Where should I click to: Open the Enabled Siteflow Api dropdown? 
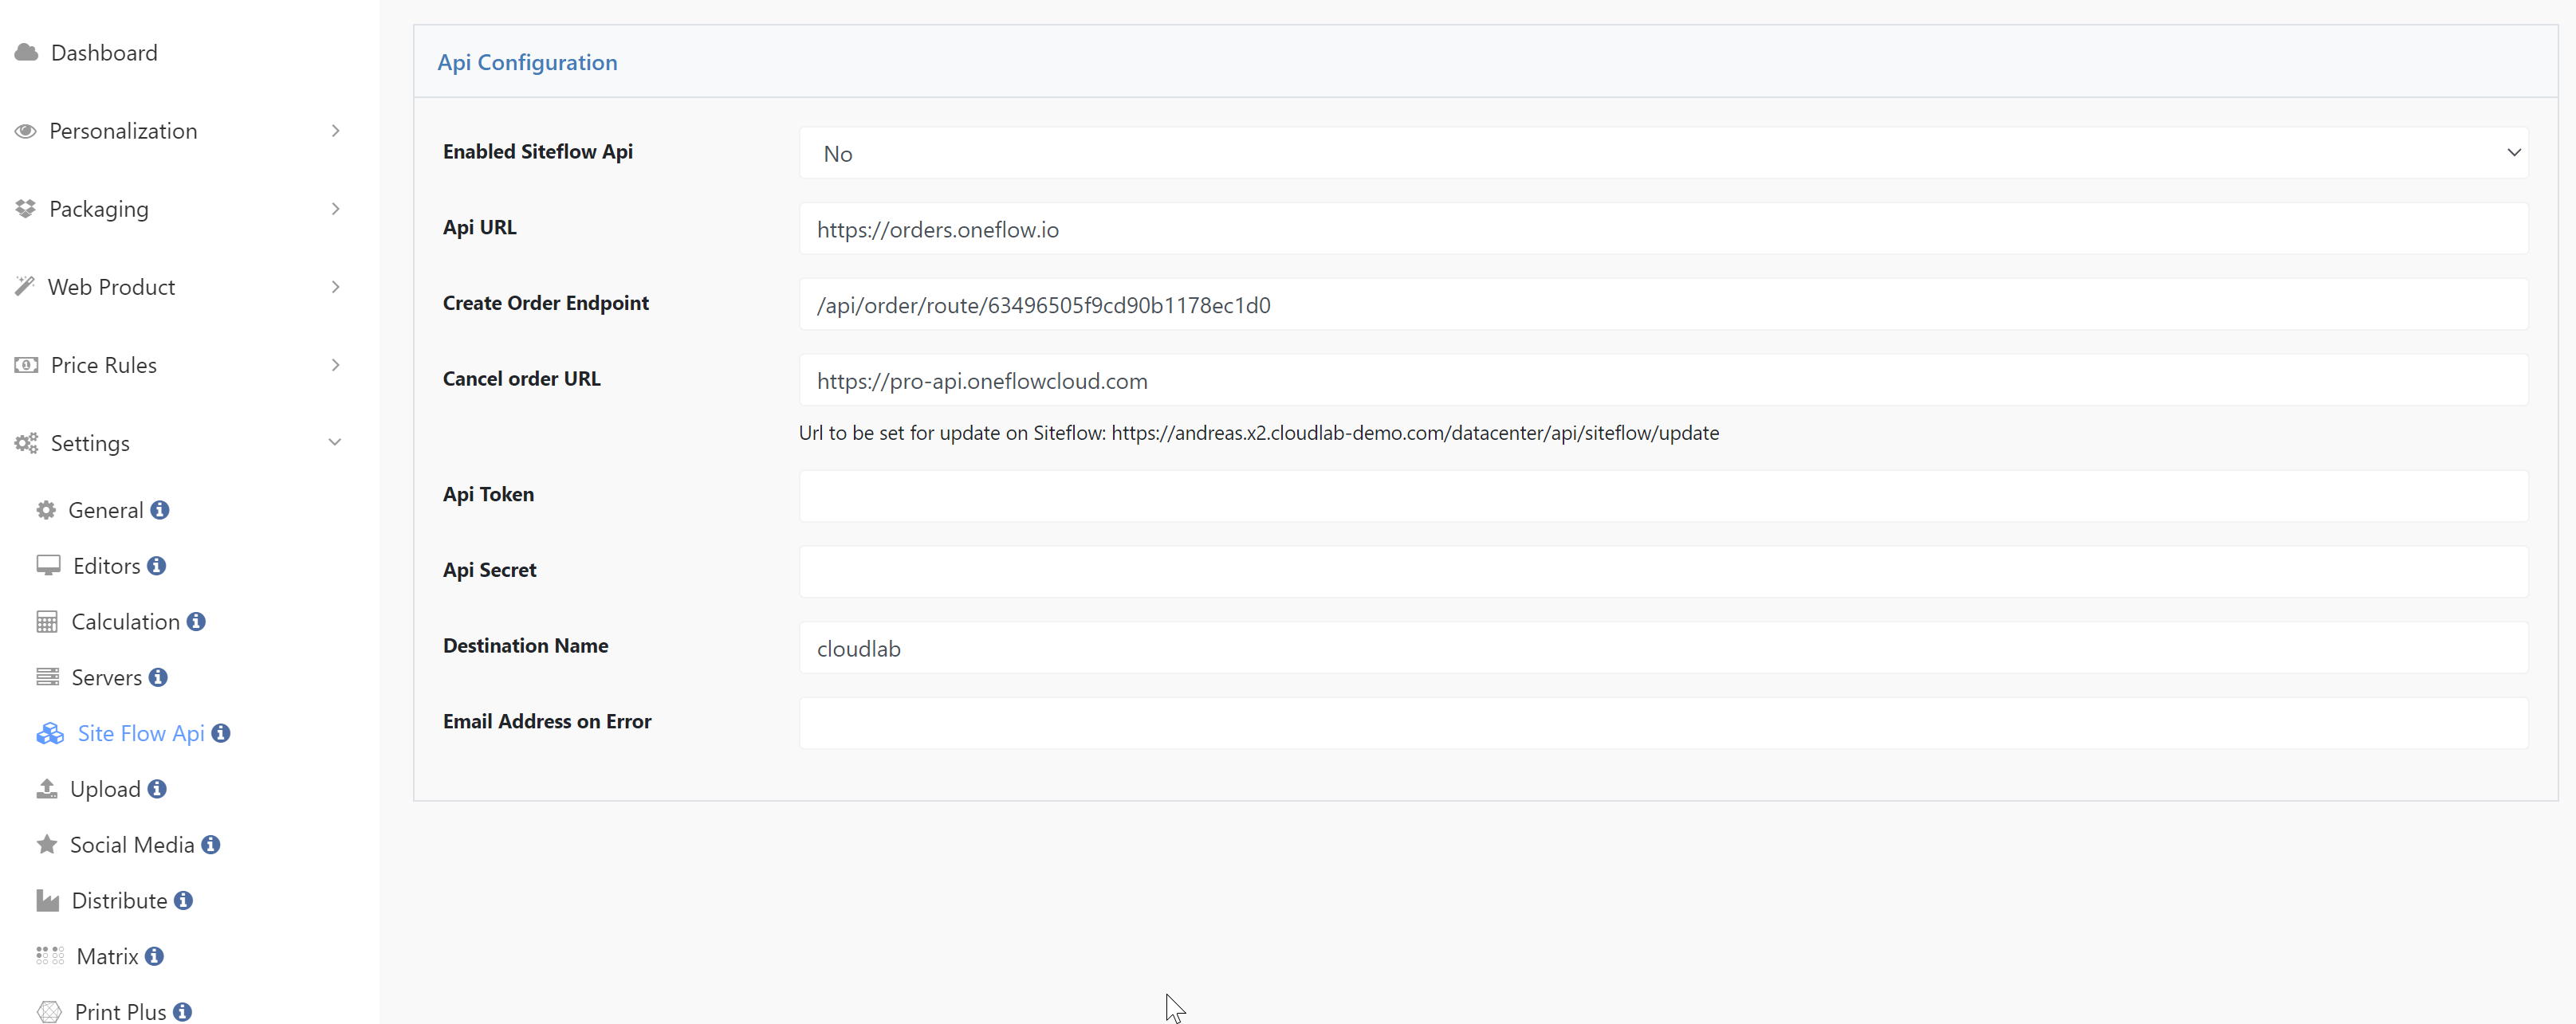click(x=1663, y=153)
